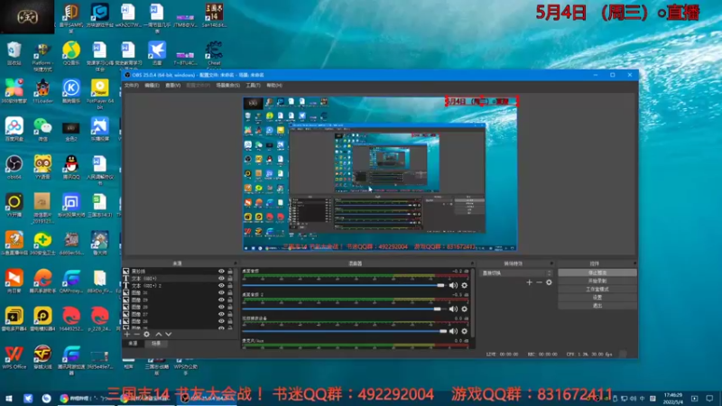
Task: Mute the 桌面音频 2 mixer channel
Action: [453, 309]
